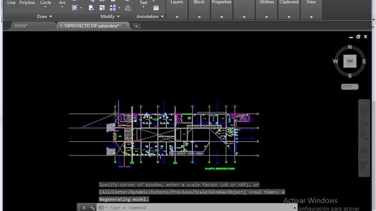Click the Regenerating model. history line

coord(124,199)
